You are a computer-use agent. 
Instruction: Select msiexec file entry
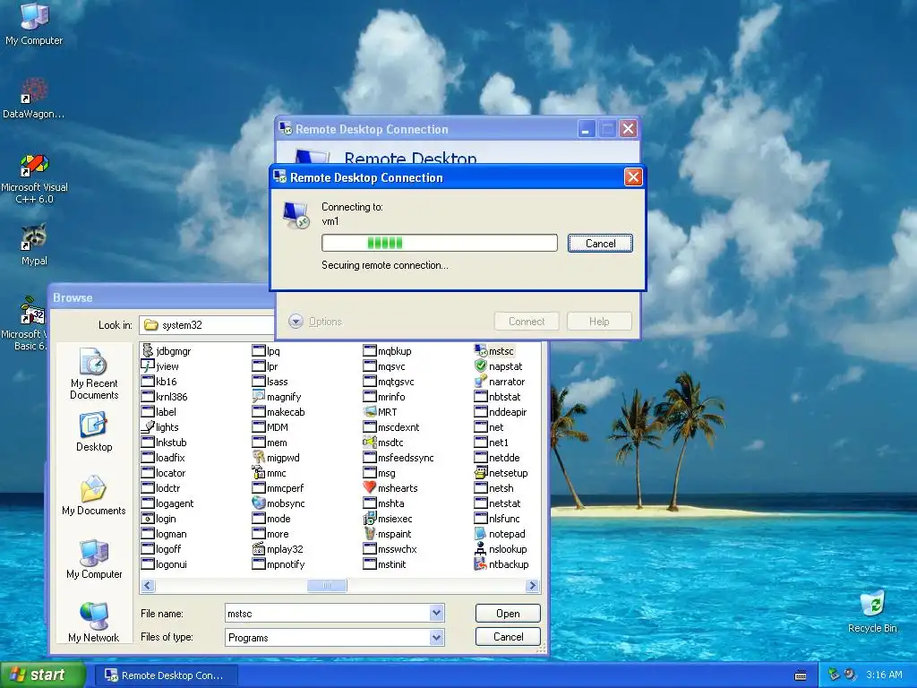point(388,519)
